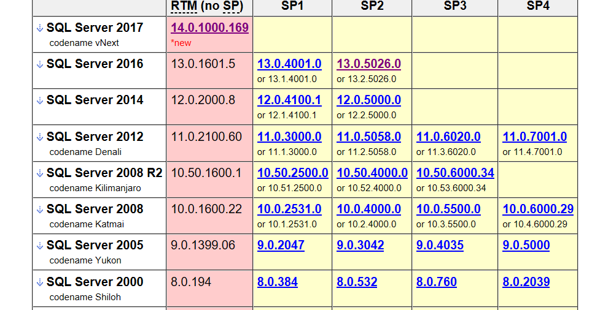Open the 8.0.2039 build link
Image resolution: width=592 pixels, height=310 pixels.
click(526, 281)
